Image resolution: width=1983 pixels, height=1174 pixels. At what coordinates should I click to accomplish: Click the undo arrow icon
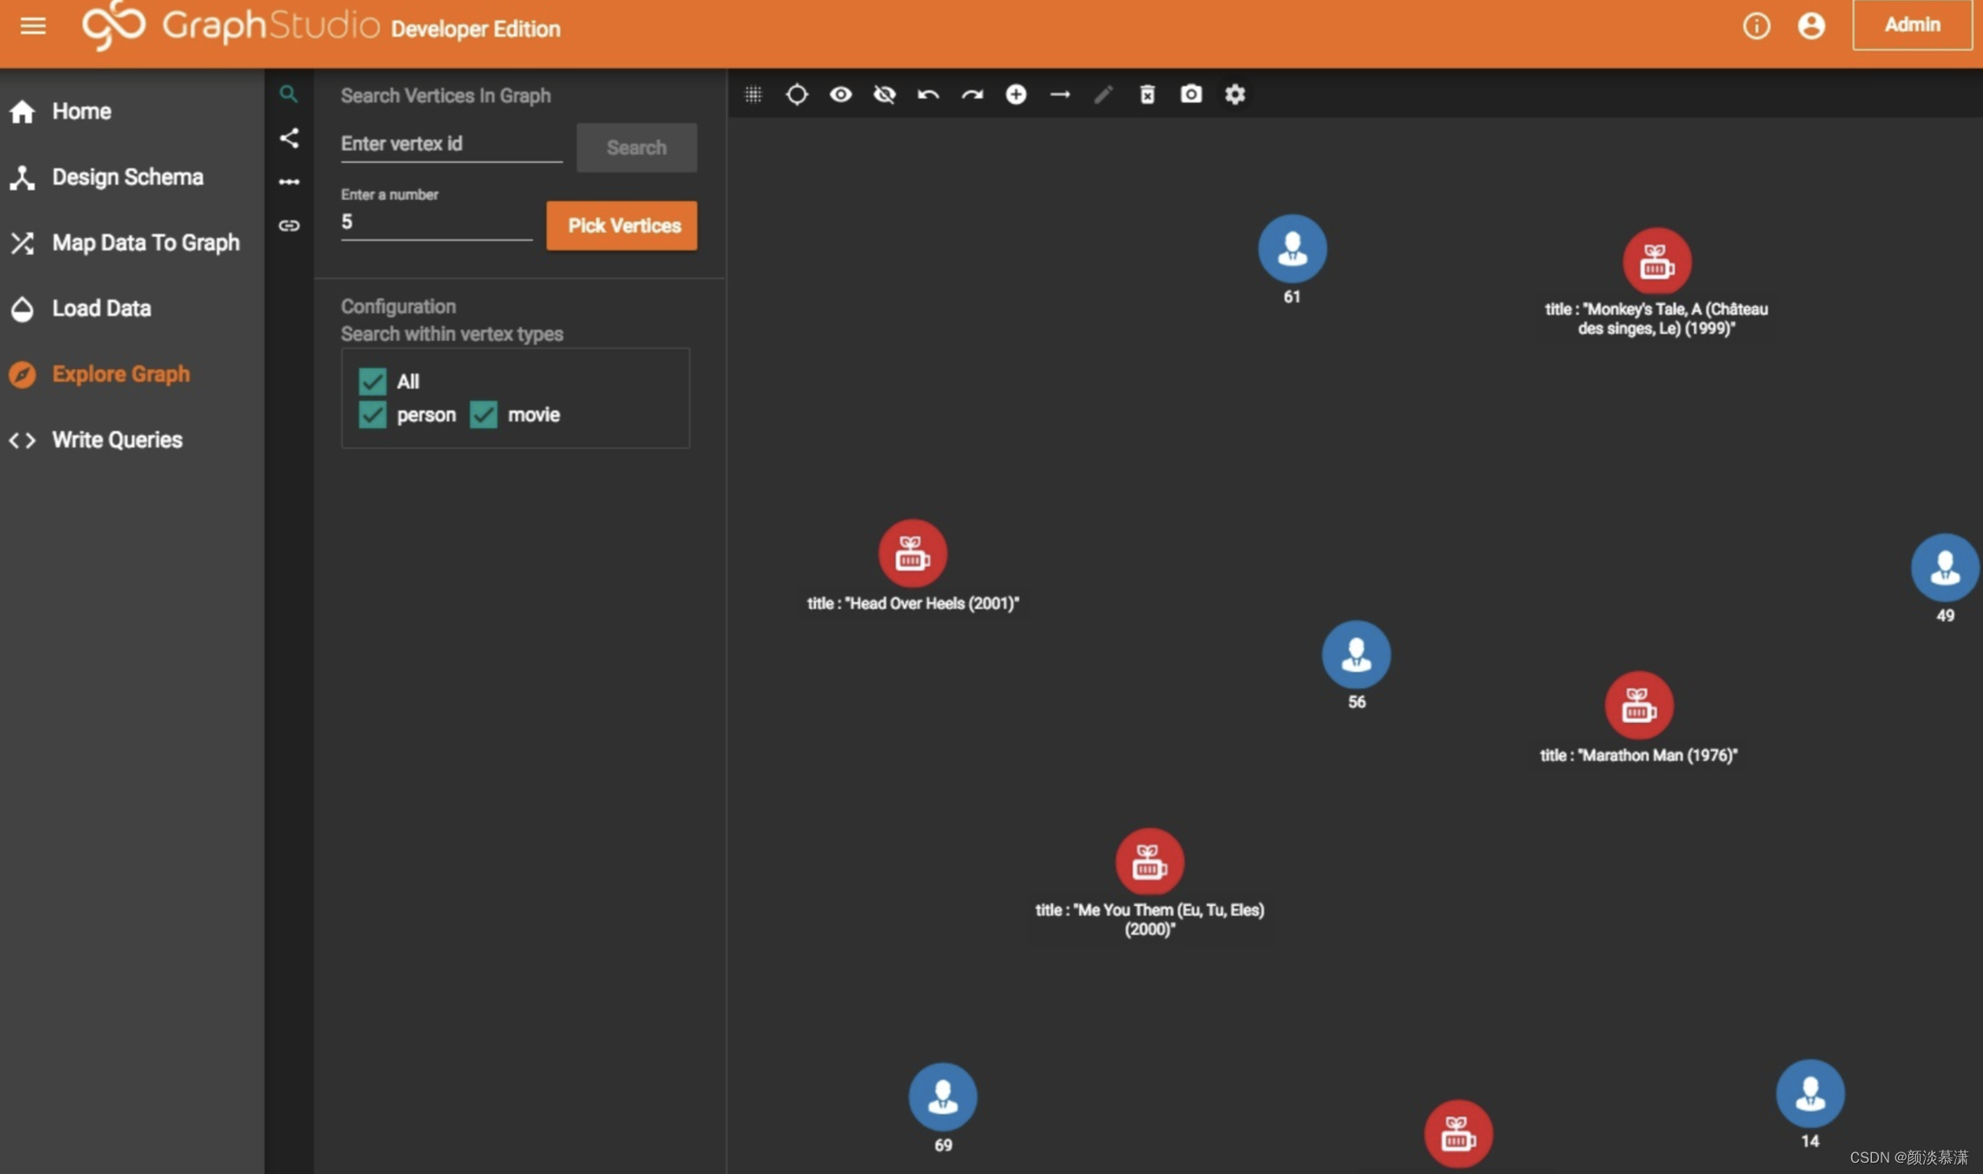coord(928,95)
